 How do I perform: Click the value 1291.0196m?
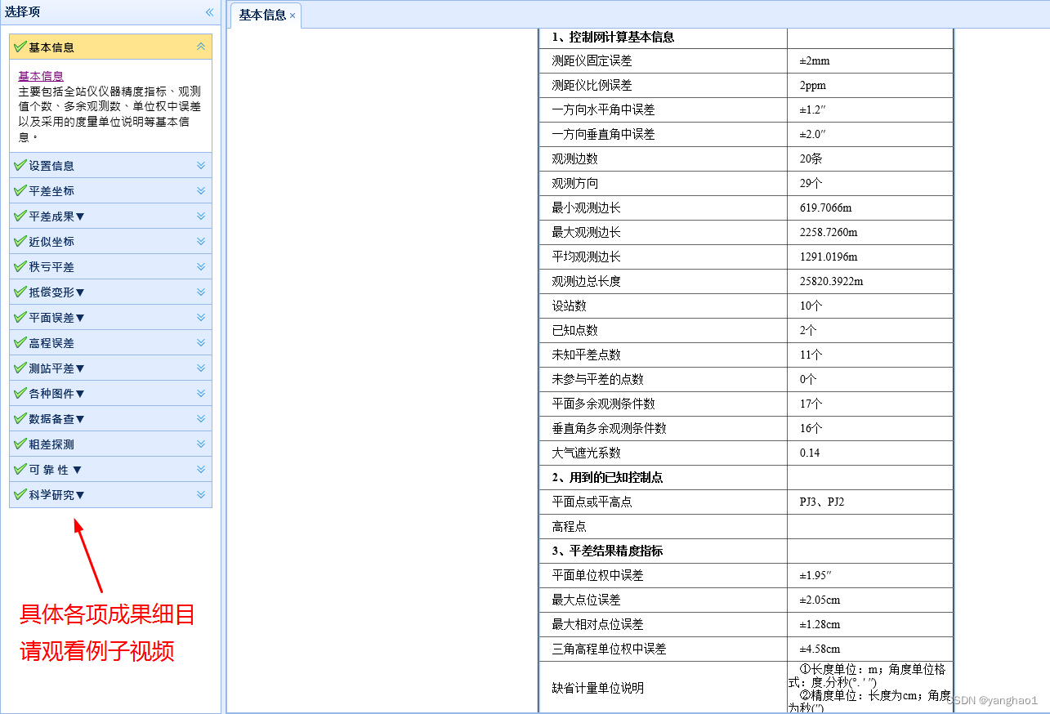pos(829,257)
